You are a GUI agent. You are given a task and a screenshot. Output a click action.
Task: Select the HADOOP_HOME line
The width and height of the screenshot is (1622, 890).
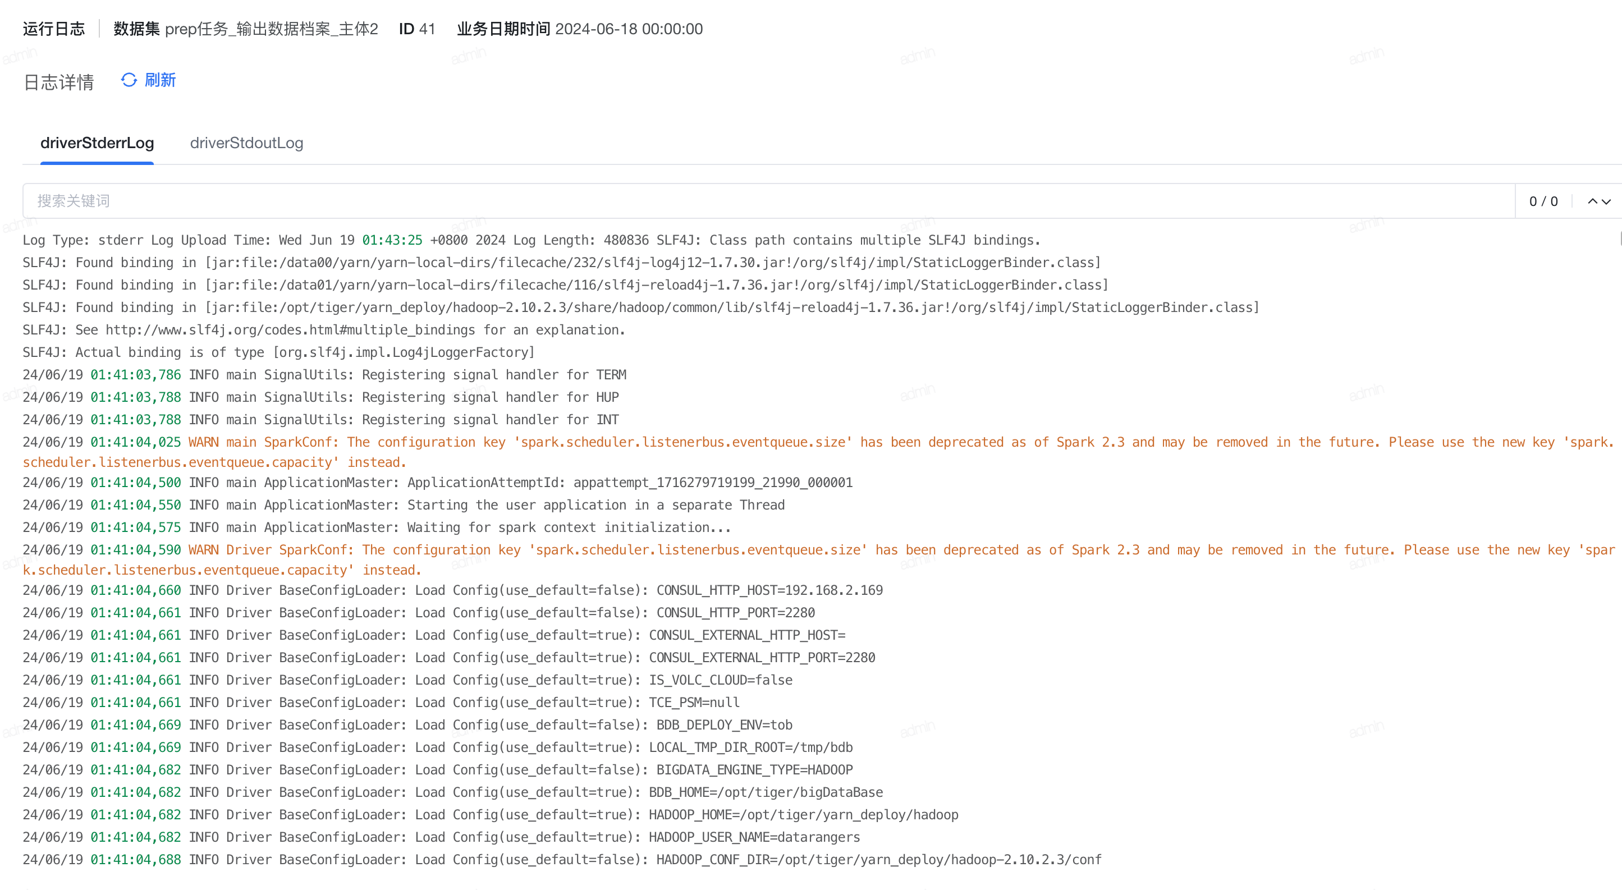coord(491,814)
